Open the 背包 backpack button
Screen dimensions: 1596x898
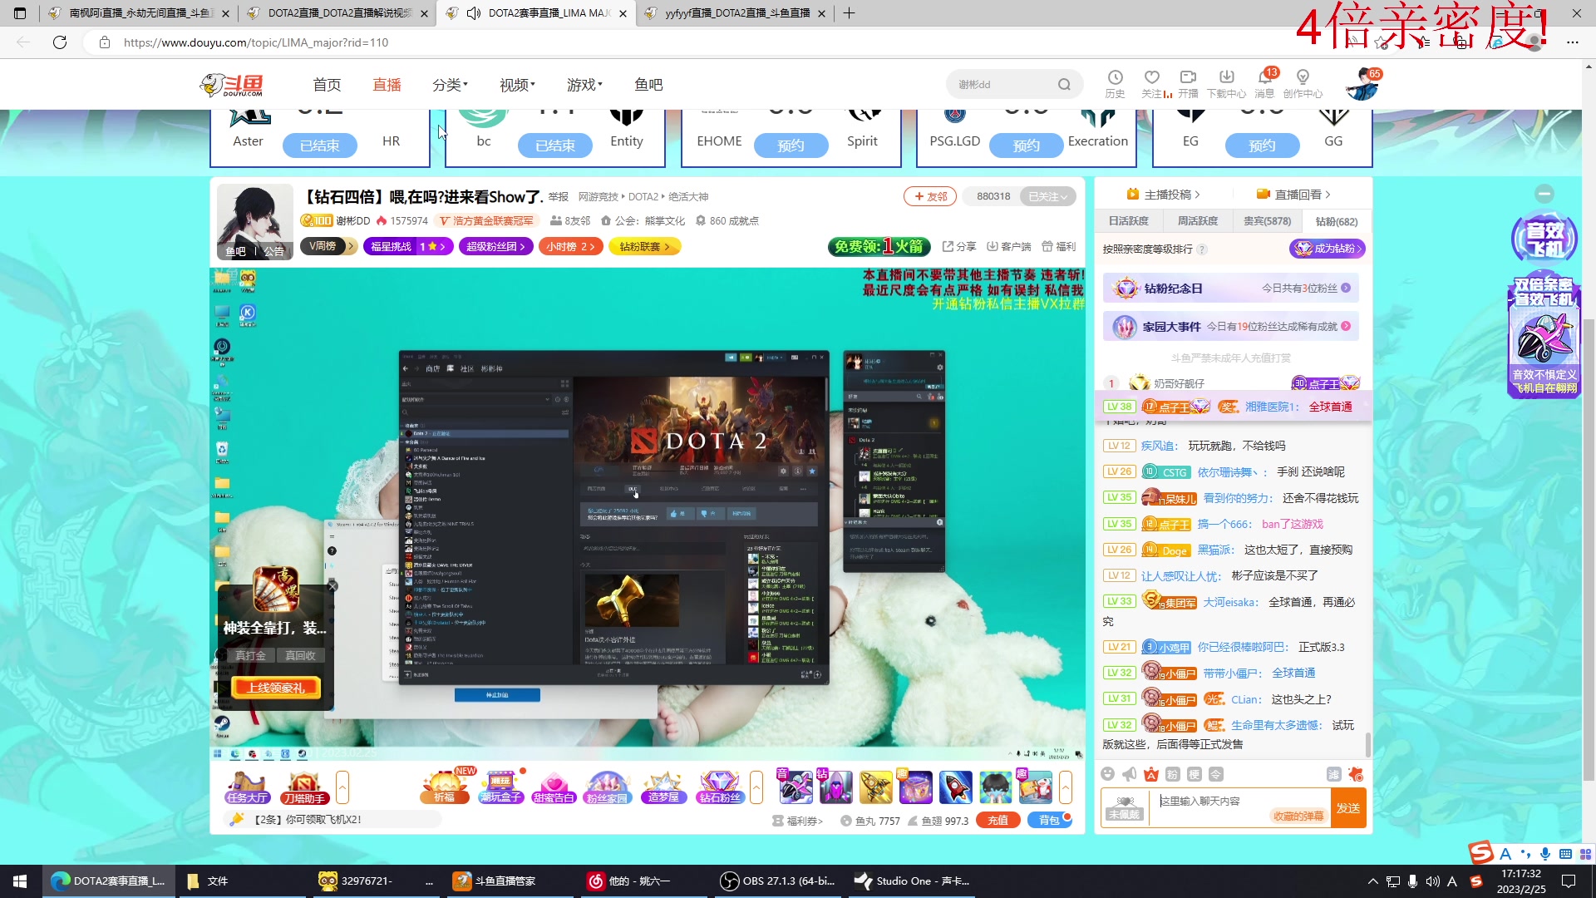[x=1050, y=820]
